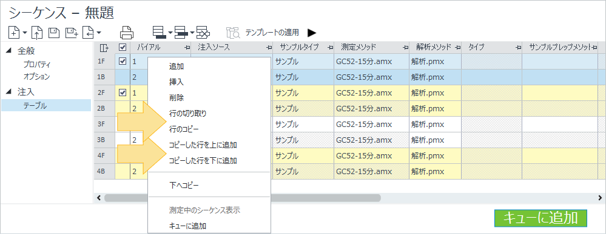The width and height of the screenshot is (606, 234).
Task: Select row header 2B
Action: (104, 108)
